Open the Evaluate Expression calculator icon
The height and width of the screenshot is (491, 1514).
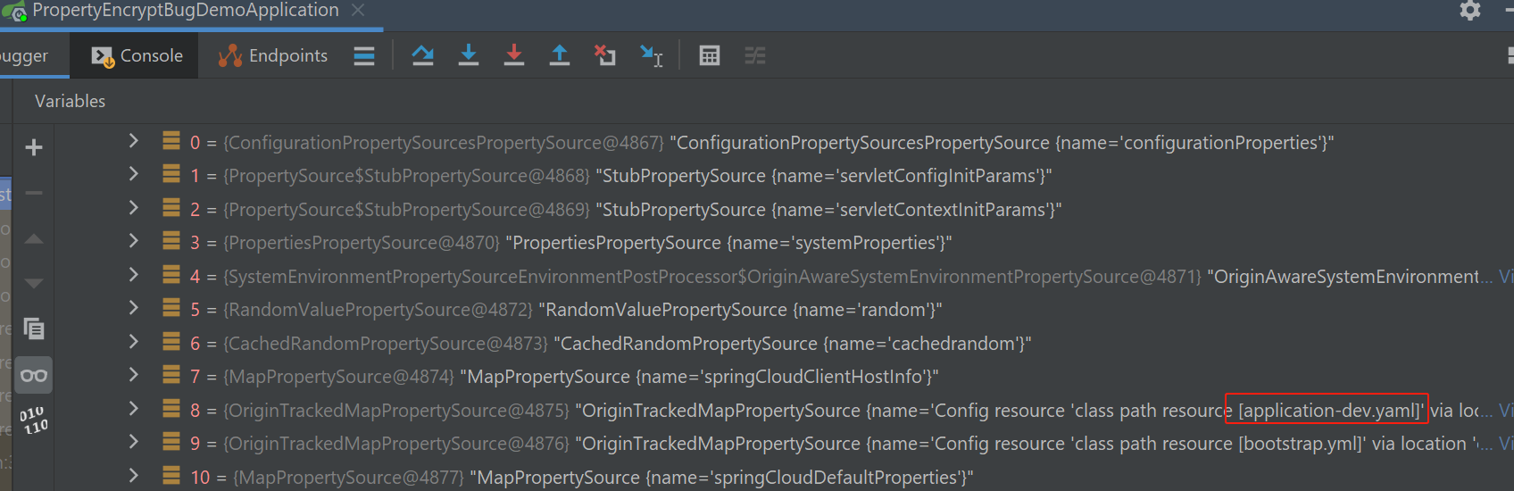[x=710, y=56]
